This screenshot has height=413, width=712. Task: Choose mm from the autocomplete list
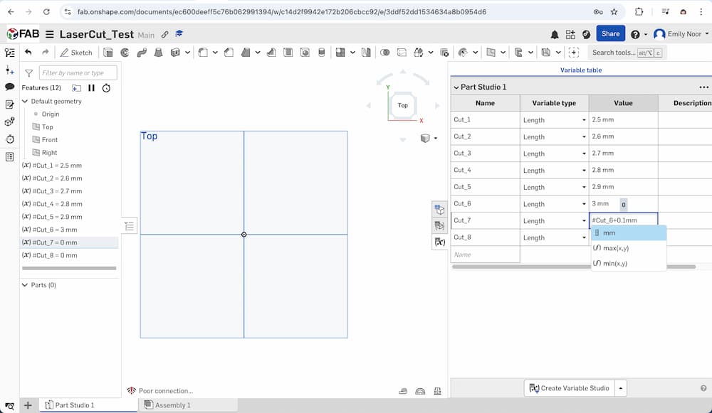pyautogui.click(x=629, y=233)
